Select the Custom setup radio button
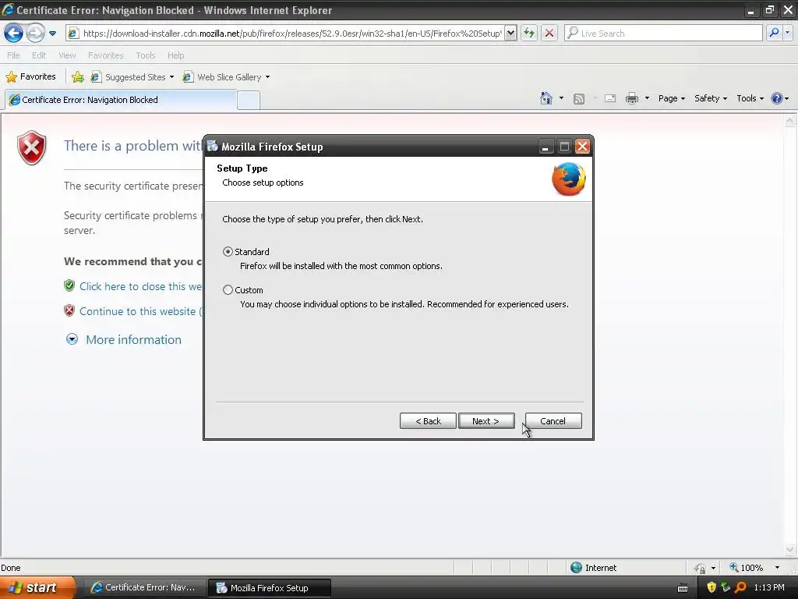Screen dimensions: 798x599 228,290
